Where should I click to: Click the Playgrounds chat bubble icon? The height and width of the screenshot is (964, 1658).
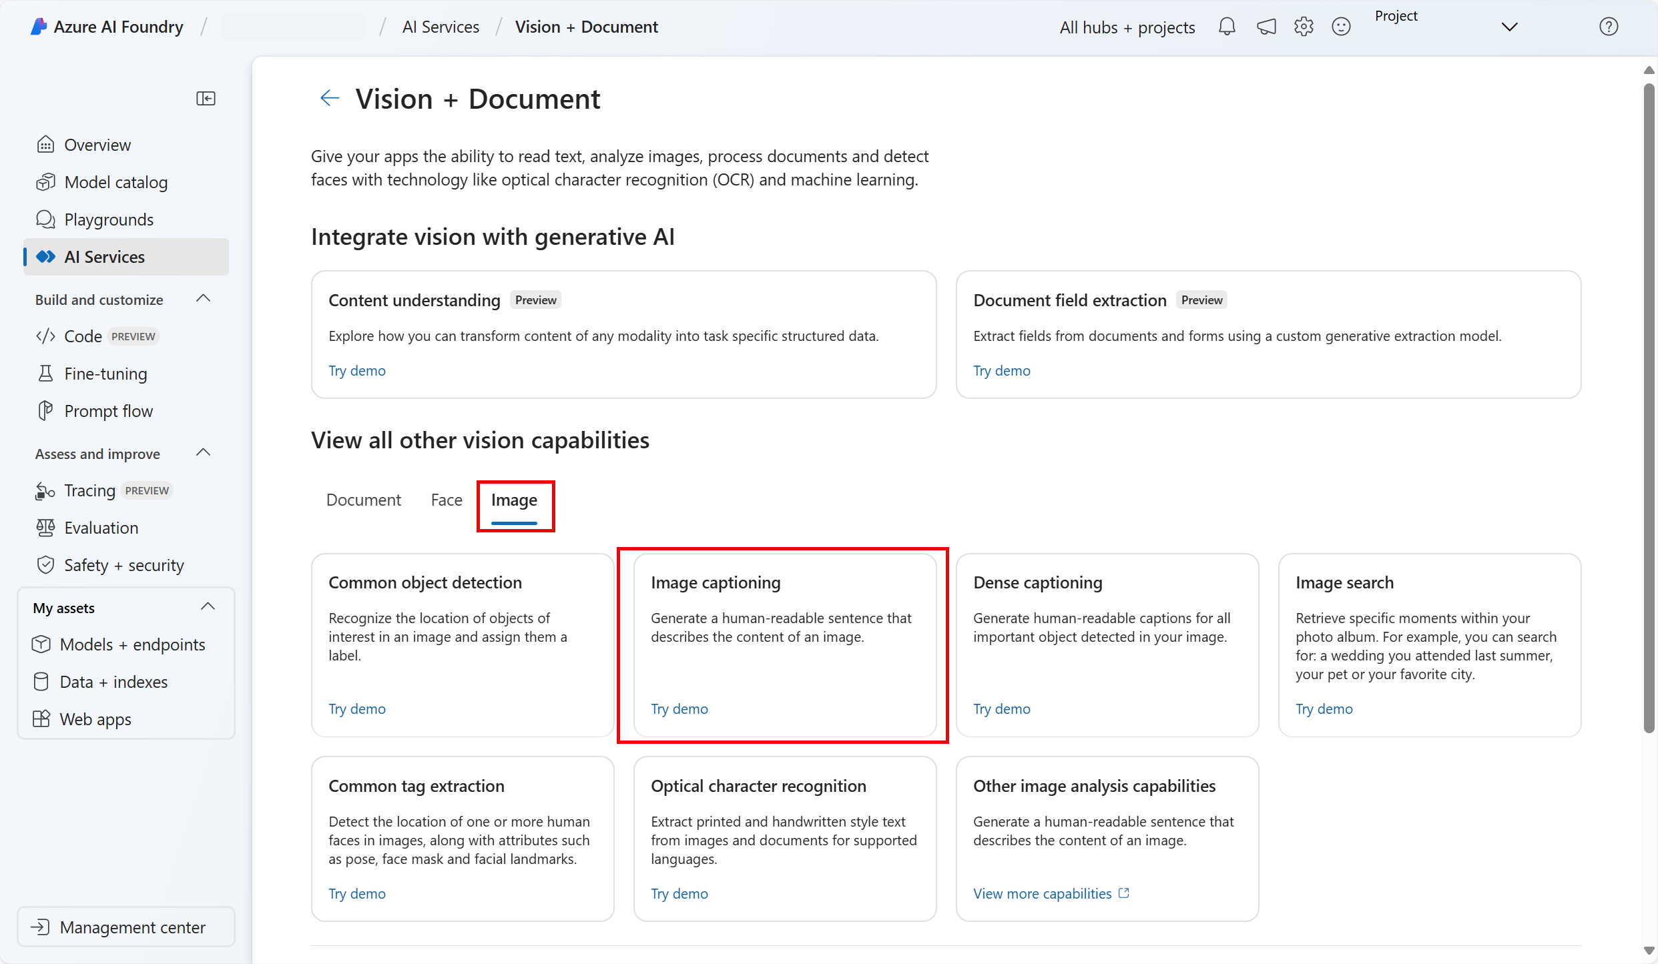(45, 219)
